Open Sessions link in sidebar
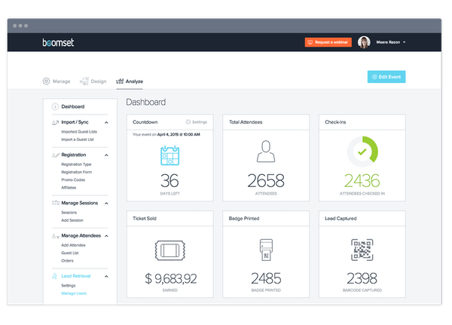 69,213
